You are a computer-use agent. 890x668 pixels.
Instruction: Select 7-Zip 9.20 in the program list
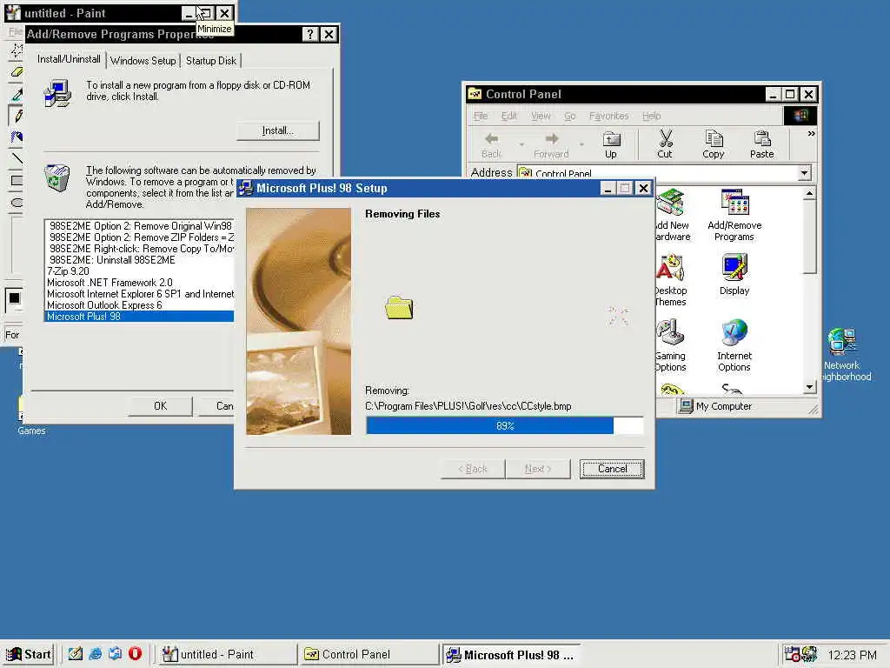pos(140,271)
